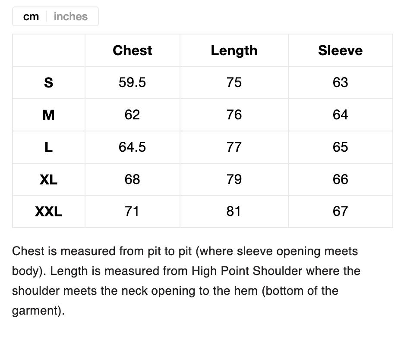Click the 63 sleeve value for S
Image resolution: width=404 pixels, height=337 pixels.
340,82
